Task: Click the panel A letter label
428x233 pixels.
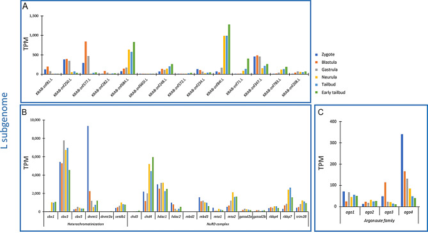Action: pos(25,6)
